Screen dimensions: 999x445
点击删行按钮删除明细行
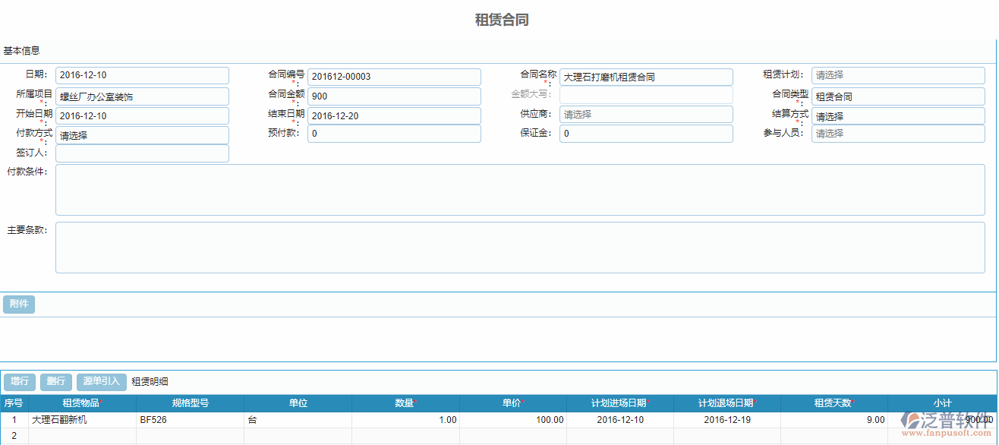(55, 381)
